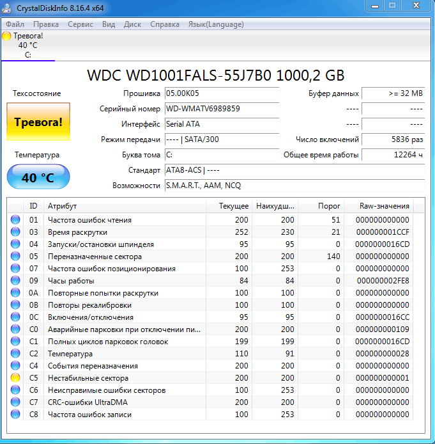Screen dimensions: 435x444
Task: Select the Переназначенные сектора attribute name
Action: pos(95,257)
